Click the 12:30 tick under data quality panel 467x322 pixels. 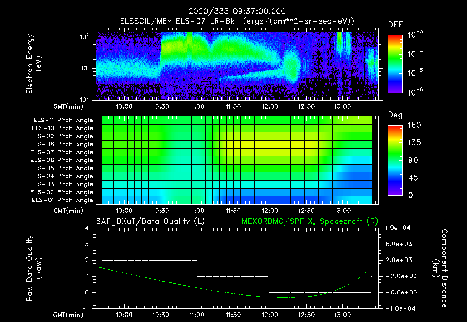[306, 315]
